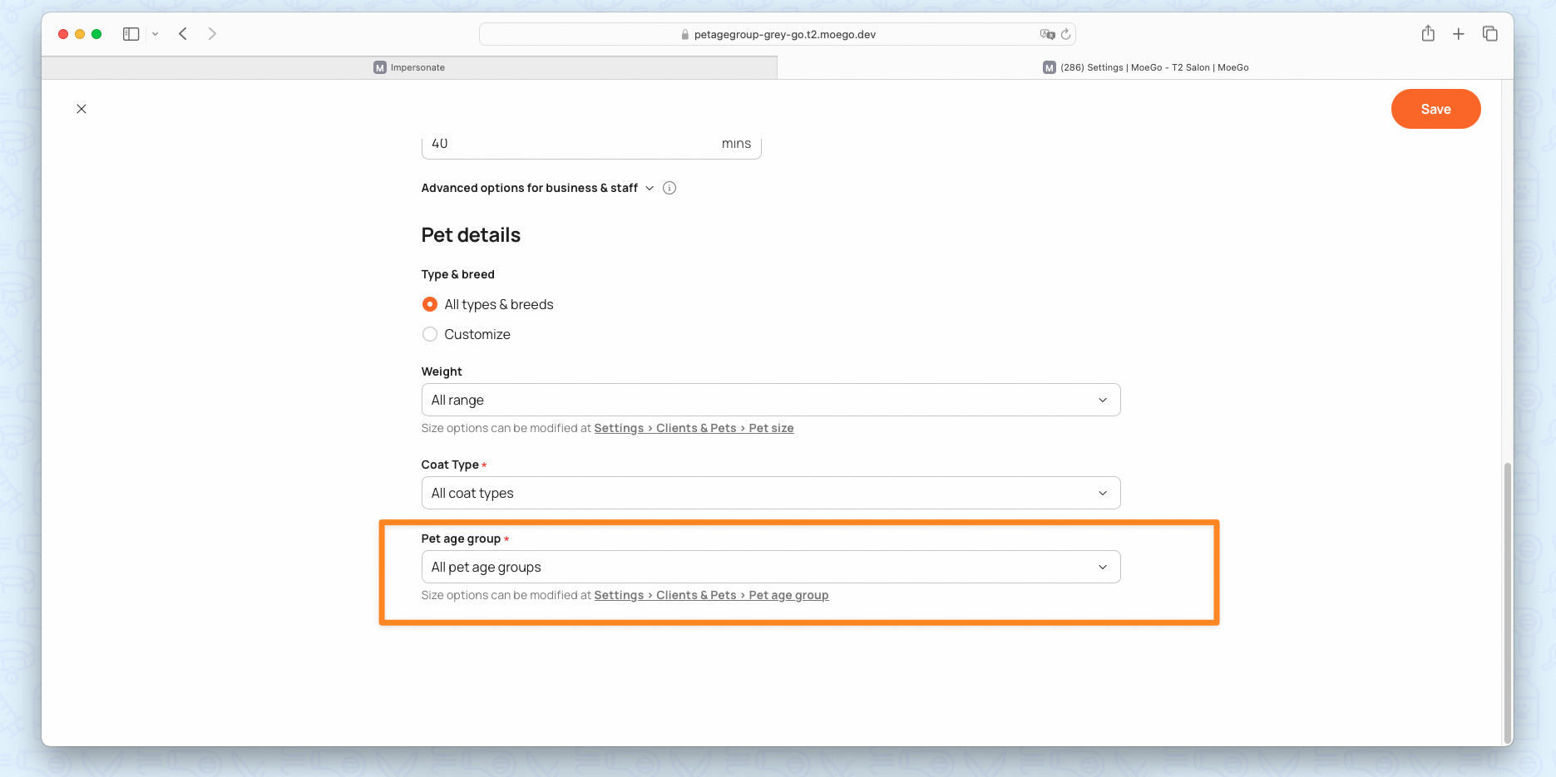Expand the Pet age group dropdown
This screenshot has width=1556, height=777.
pos(770,567)
